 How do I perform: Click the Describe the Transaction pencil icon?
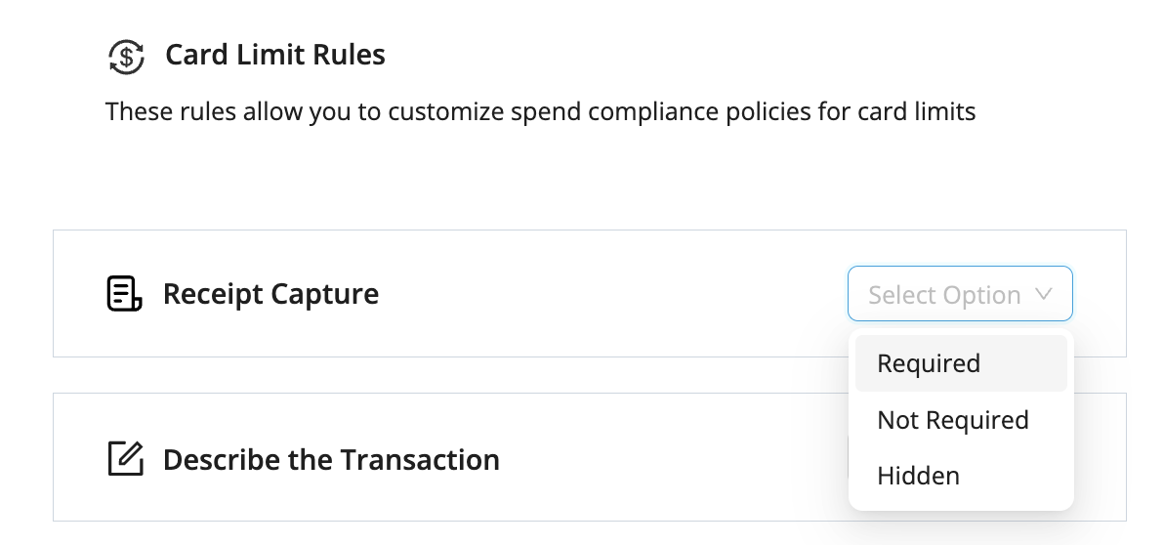pos(125,458)
